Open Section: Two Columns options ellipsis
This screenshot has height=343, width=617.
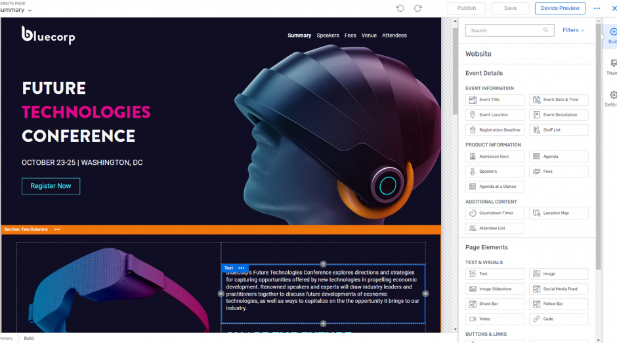tap(57, 229)
